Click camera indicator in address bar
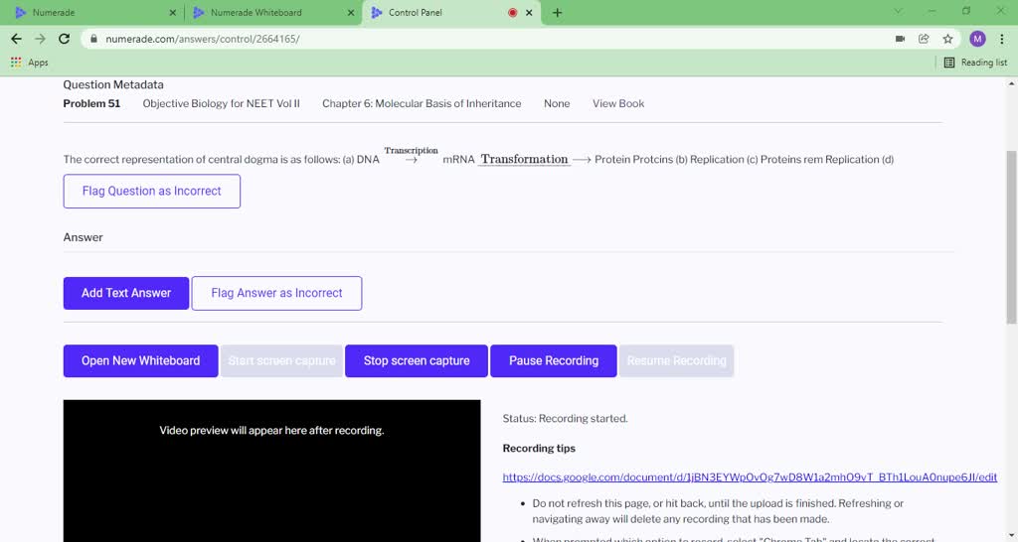Screen dimensions: 1018x542 900,39
